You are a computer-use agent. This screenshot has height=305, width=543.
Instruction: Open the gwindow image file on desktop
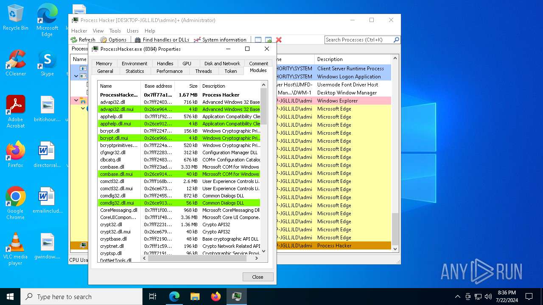click(47, 246)
